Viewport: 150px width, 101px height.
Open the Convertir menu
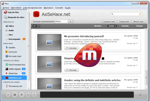coord(59,8)
